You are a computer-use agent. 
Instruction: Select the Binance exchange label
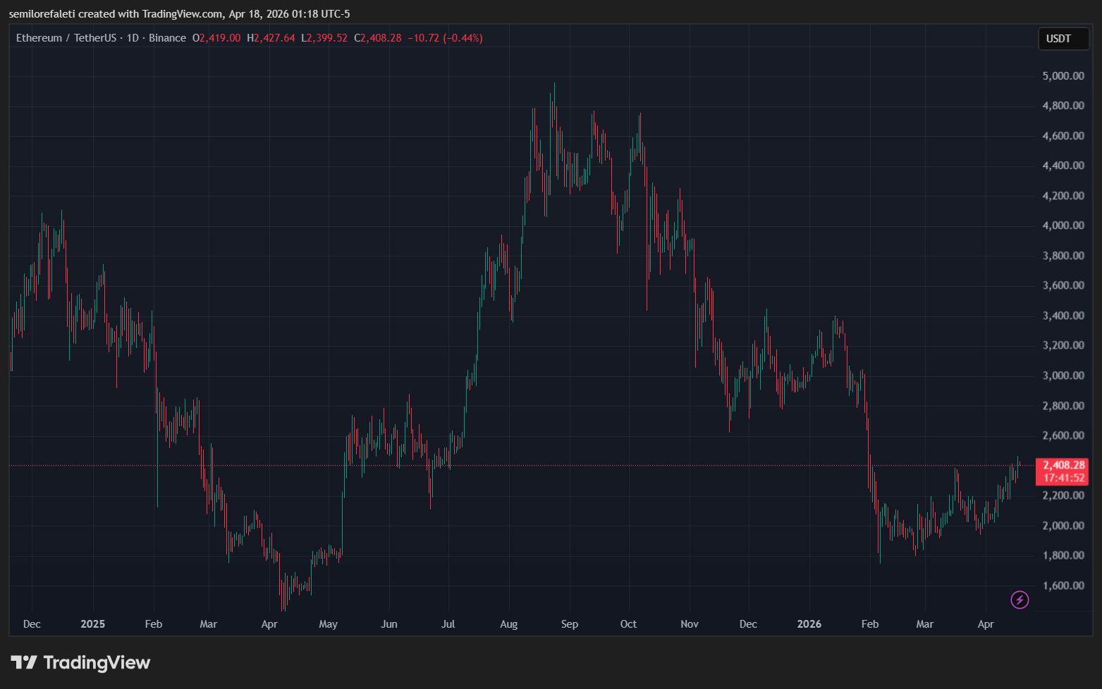pos(168,38)
